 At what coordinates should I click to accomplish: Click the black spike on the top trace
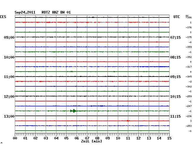point(93,17)
